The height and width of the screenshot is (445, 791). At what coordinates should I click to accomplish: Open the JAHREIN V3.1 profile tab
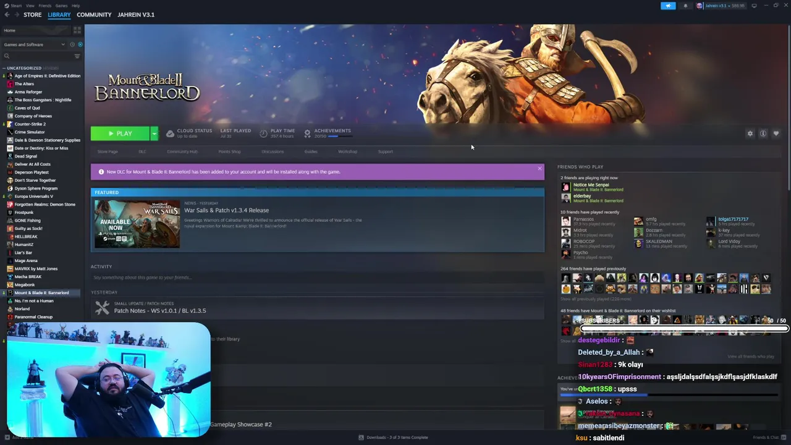[x=136, y=15]
